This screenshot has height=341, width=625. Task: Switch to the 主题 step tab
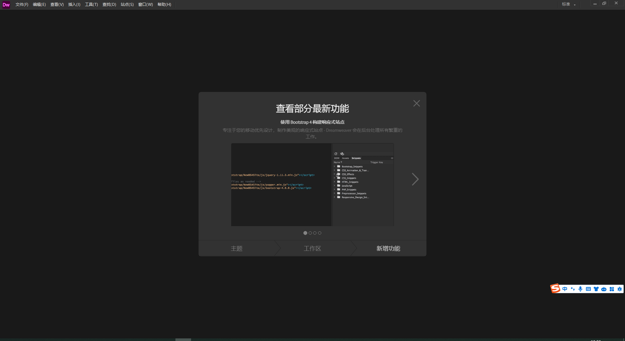click(x=237, y=249)
